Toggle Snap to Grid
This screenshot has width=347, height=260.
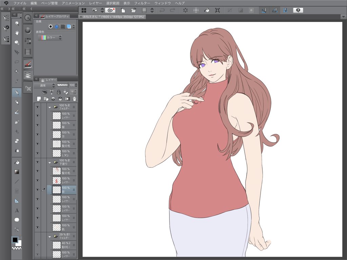pos(285,10)
